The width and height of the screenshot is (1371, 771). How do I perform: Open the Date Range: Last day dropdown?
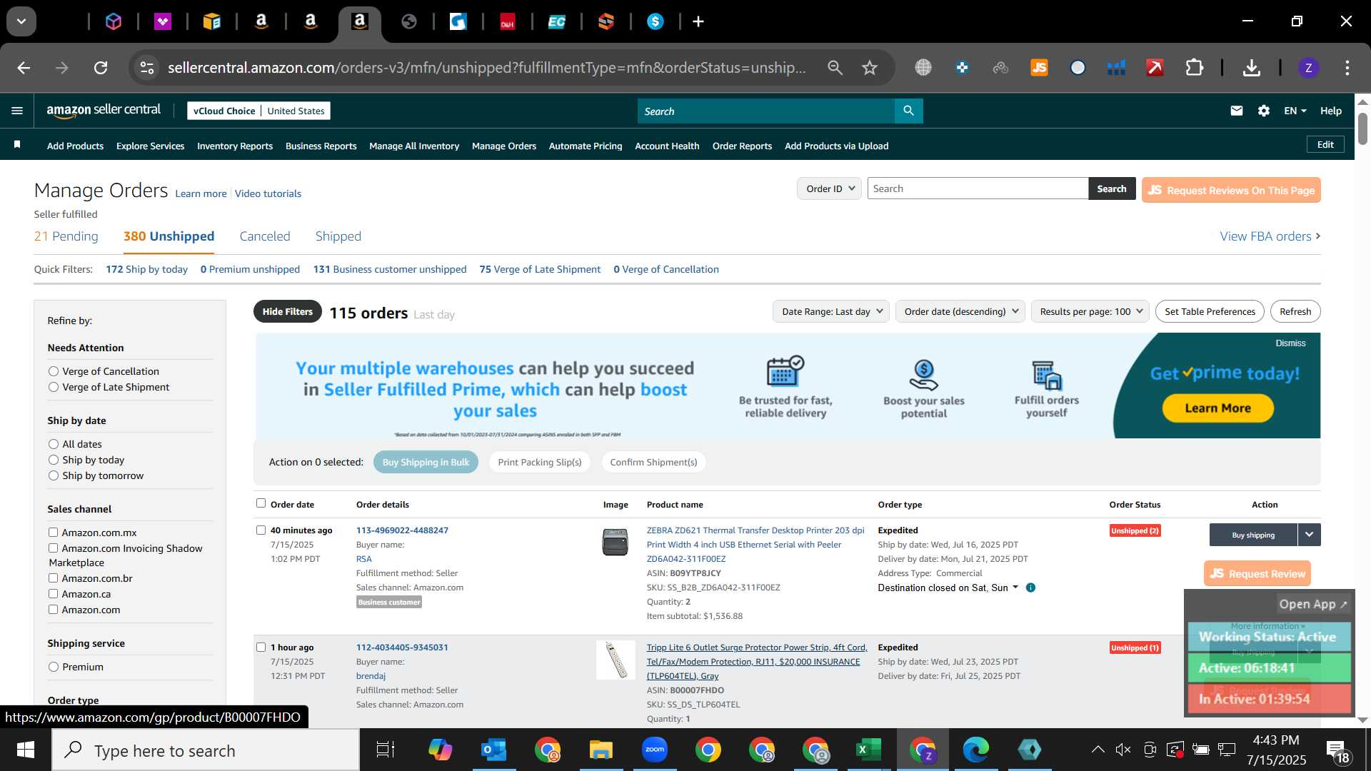coord(831,311)
